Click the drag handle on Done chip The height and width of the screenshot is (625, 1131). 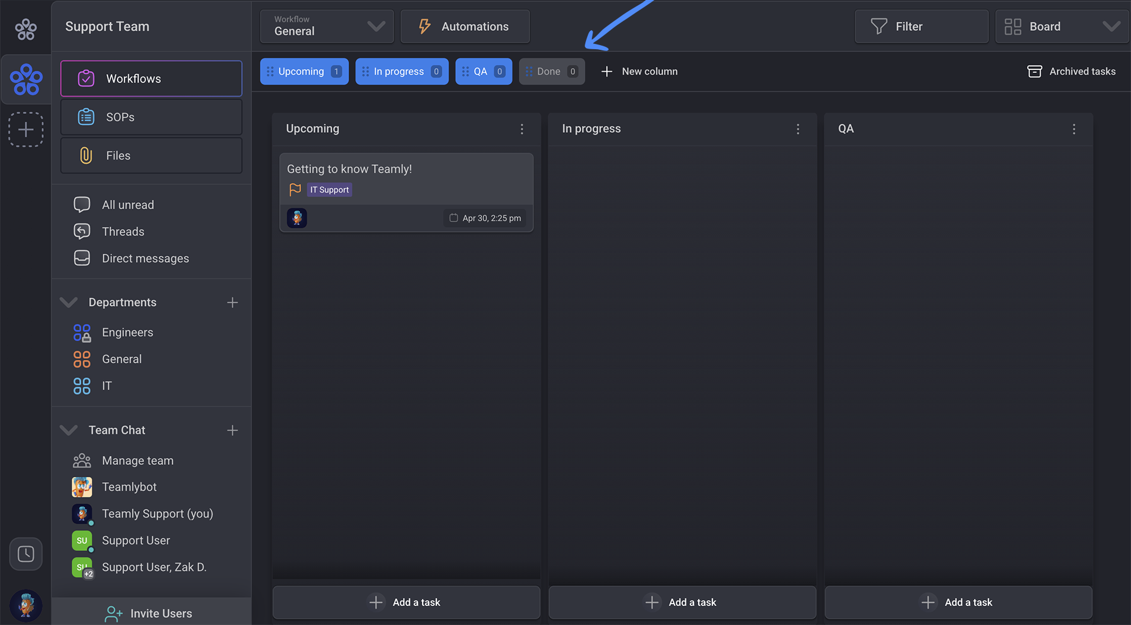pyautogui.click(x=529, y=71)
